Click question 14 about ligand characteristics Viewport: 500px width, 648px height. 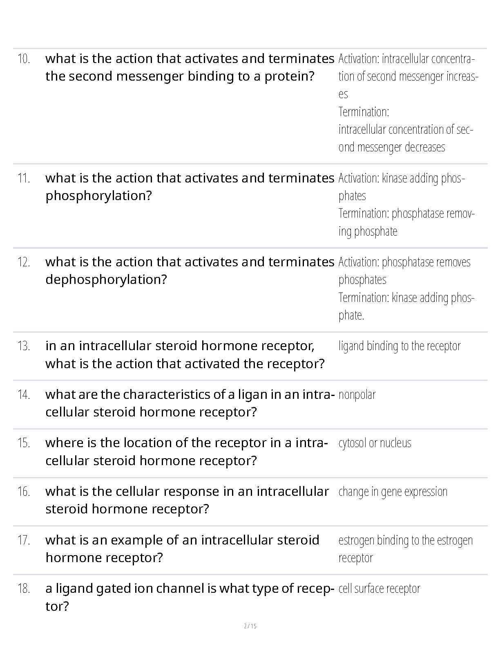[190, 403]
